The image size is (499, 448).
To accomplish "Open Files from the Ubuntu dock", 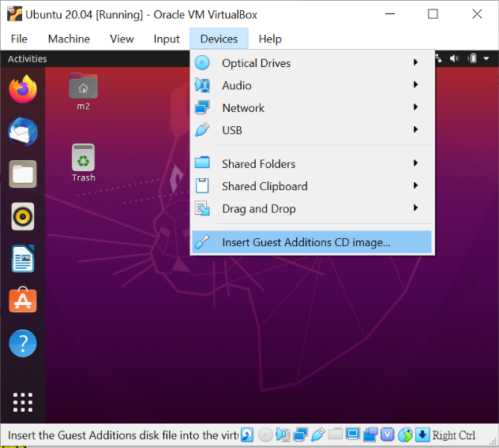I will 23,174.
